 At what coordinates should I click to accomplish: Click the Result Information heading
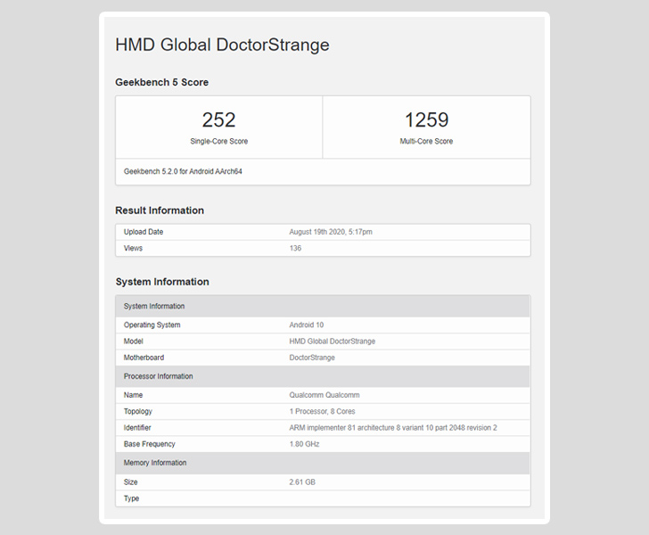click(160, 210)
